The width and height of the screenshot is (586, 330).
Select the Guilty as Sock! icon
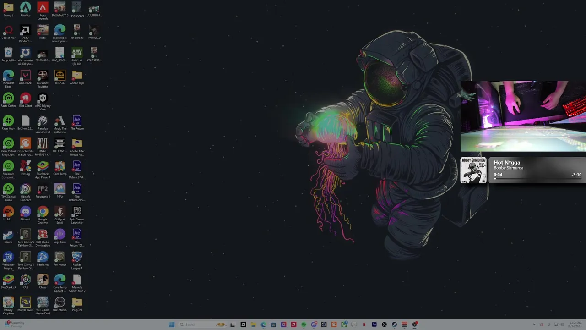pyautogui.click(x=60, y=215)
